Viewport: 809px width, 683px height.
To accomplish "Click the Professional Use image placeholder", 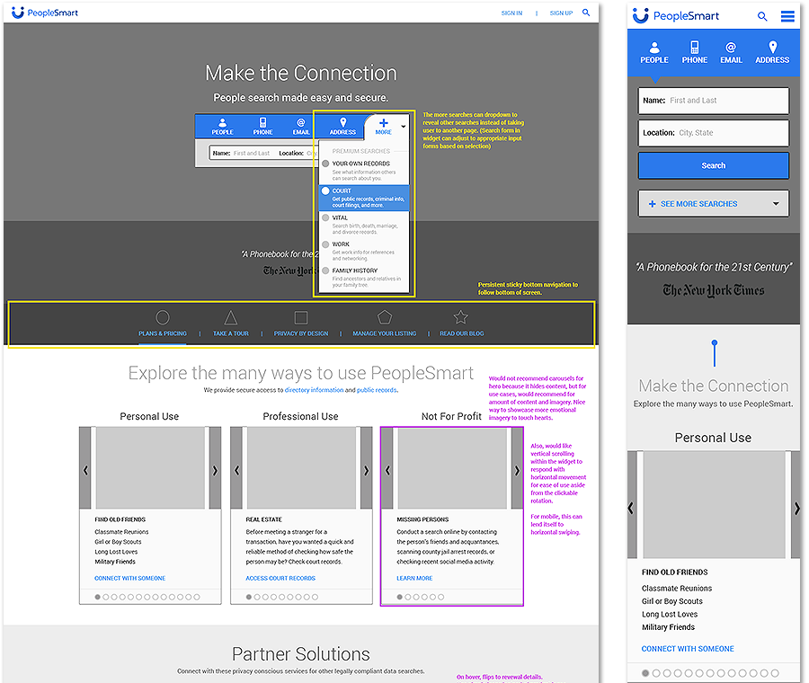I will pyautogui.click(x=301, y=468).
